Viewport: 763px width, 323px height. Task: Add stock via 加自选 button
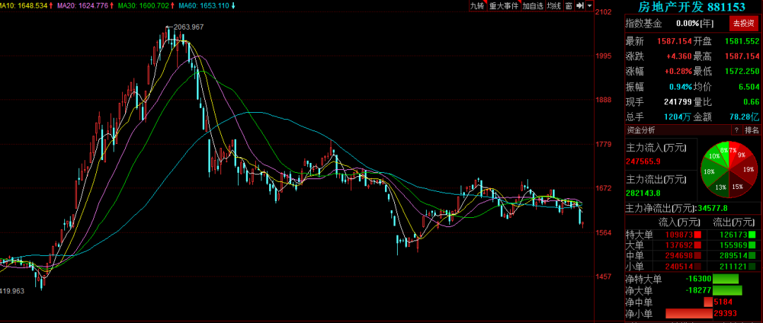tap(533, 6)
